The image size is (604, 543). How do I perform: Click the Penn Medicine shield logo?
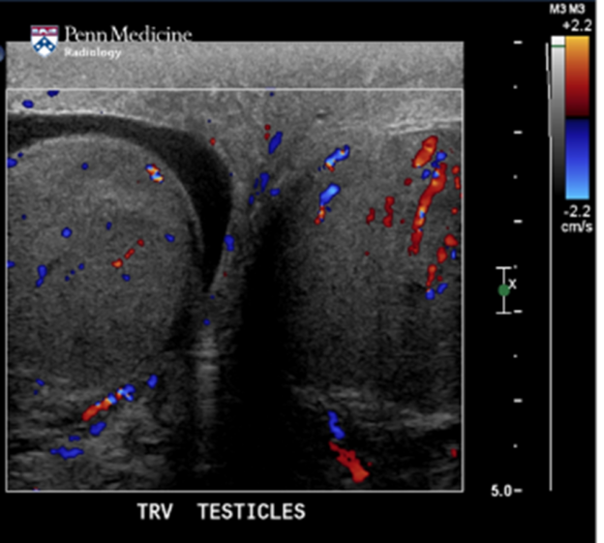(x=45, y=41)
